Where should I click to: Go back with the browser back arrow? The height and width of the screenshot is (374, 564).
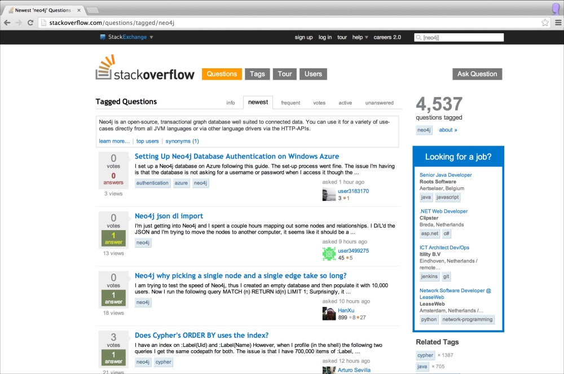pyautogui.click(x=7, y=23)
